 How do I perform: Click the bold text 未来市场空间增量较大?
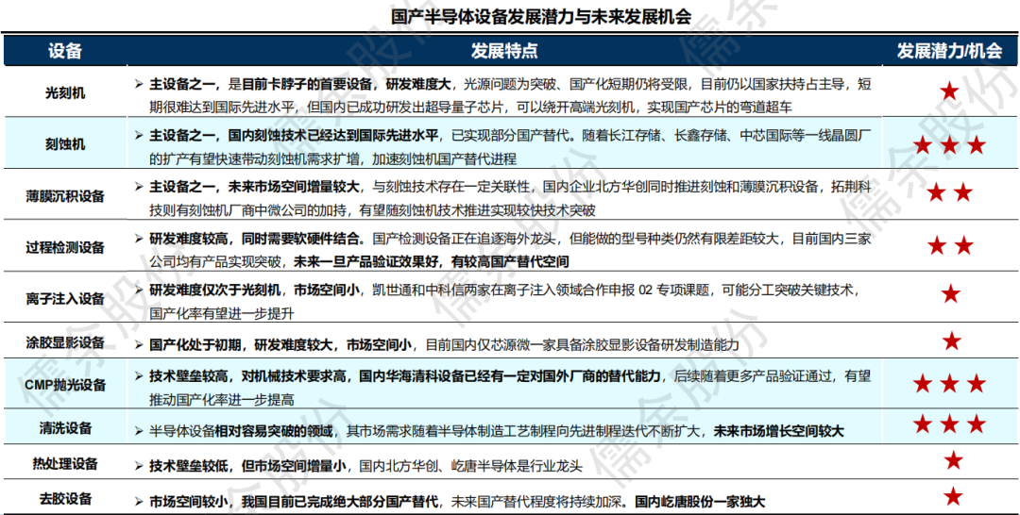[x=294, y=187]
